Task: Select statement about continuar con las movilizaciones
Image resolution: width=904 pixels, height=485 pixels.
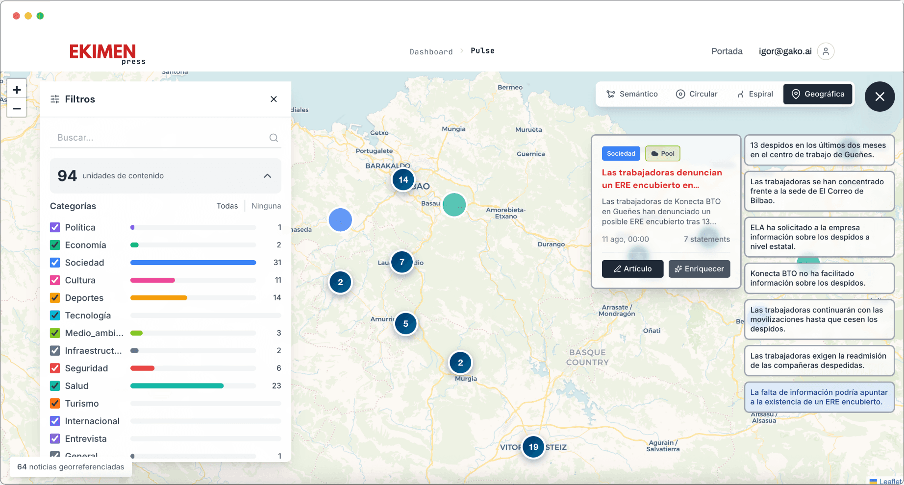Action: 819,319
